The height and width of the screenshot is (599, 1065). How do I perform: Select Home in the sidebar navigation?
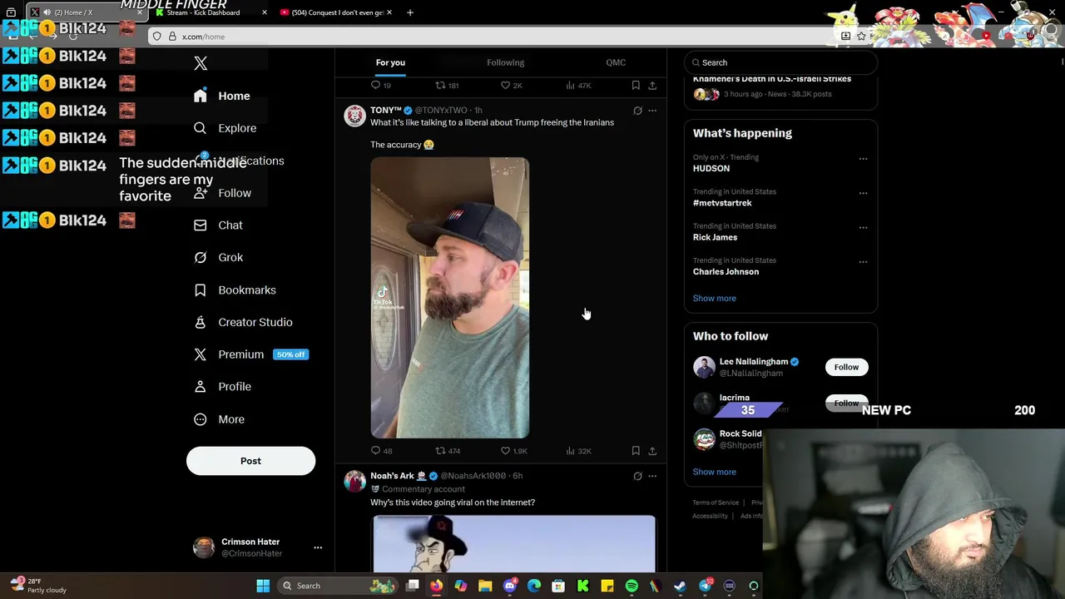tap(221, 96)
